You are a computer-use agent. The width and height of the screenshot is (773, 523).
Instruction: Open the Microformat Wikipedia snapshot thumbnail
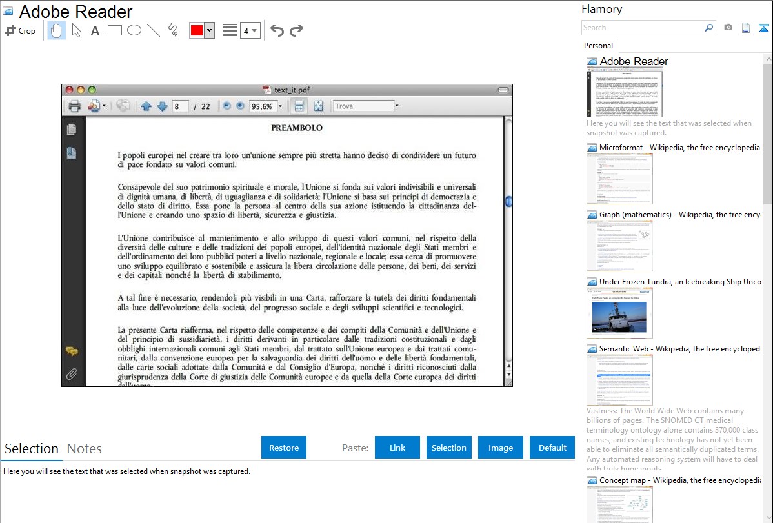click(x=619, y=179)
